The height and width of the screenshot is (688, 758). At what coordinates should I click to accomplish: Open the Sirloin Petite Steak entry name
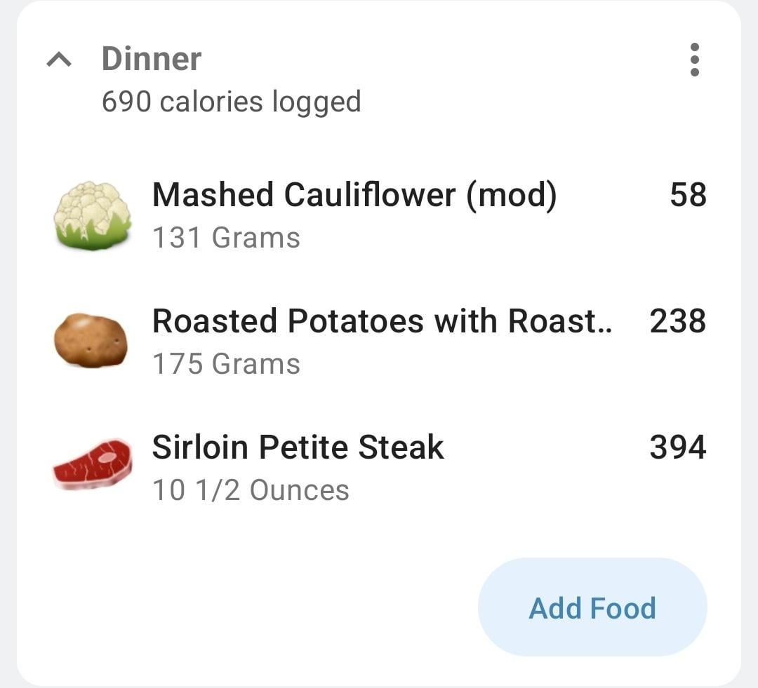[298, 447]
